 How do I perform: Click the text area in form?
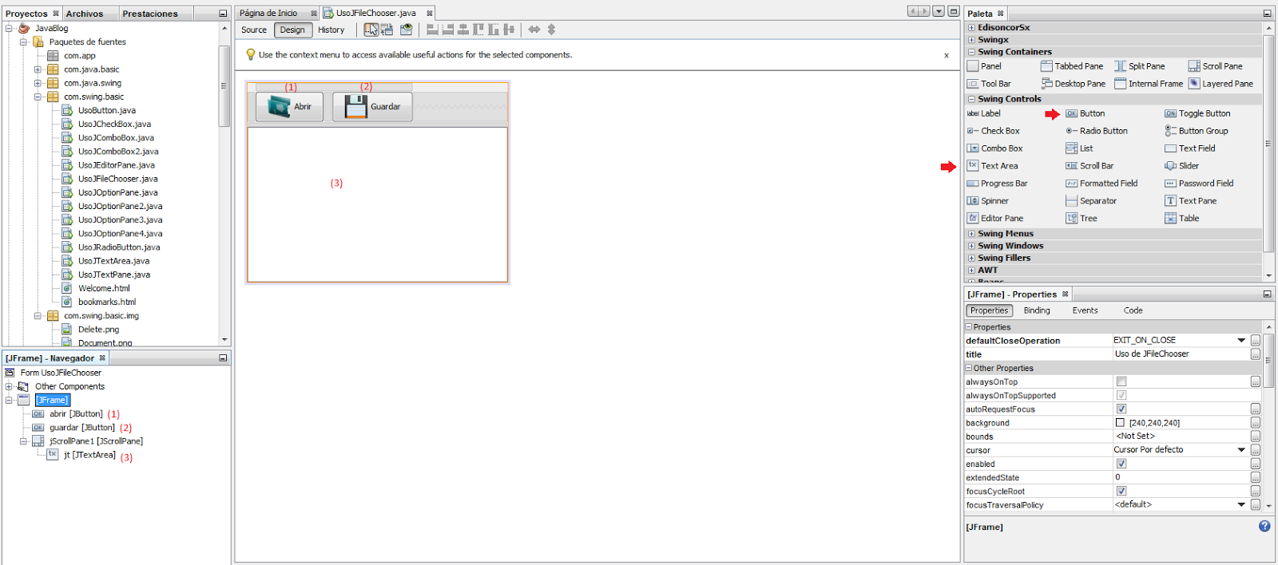tap(378, 205)
